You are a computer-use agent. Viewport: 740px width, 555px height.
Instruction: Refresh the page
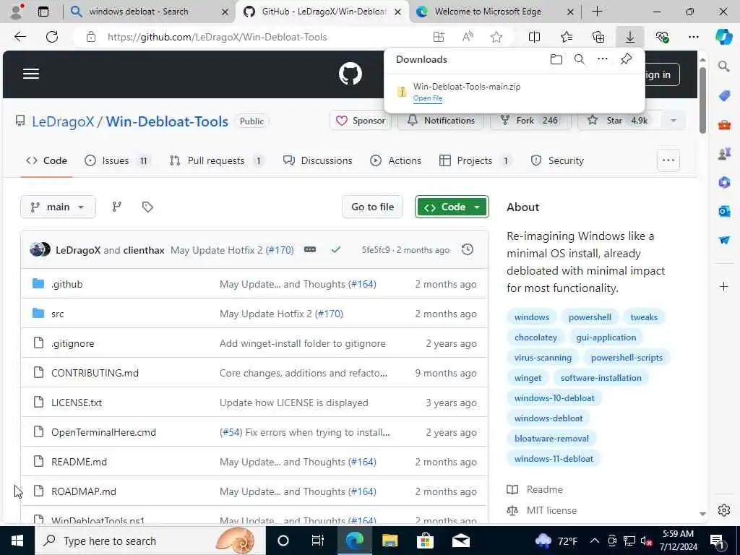(x=52, y=37)
